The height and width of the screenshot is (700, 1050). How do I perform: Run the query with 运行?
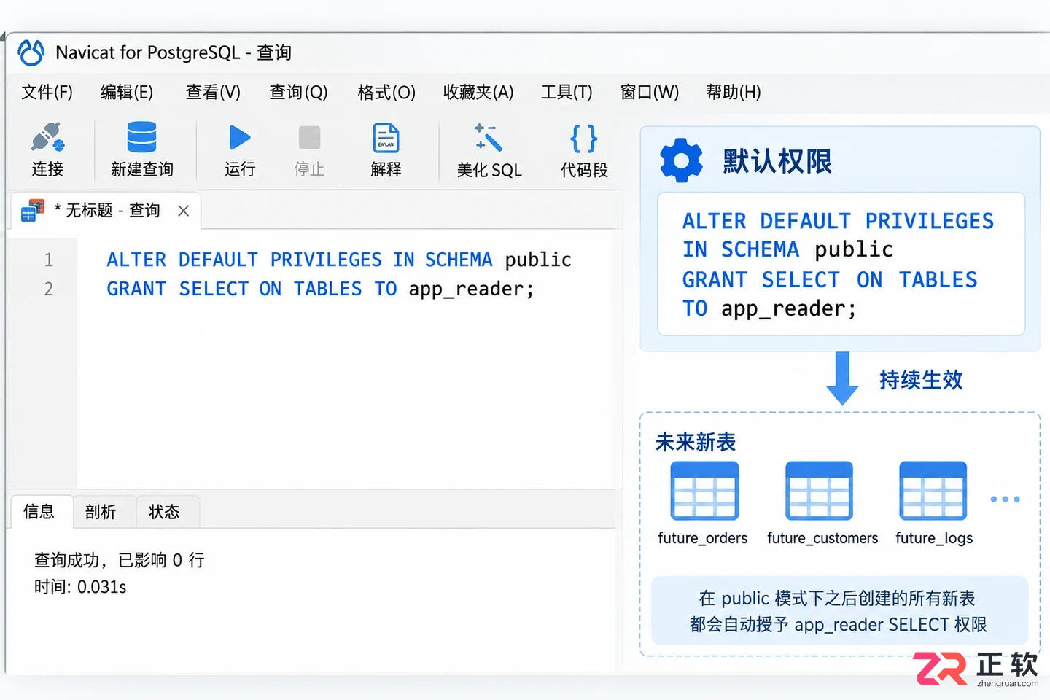click(240, 149)
